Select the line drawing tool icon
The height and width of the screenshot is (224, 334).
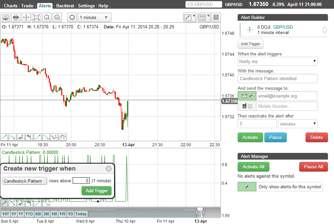point(188,17)
